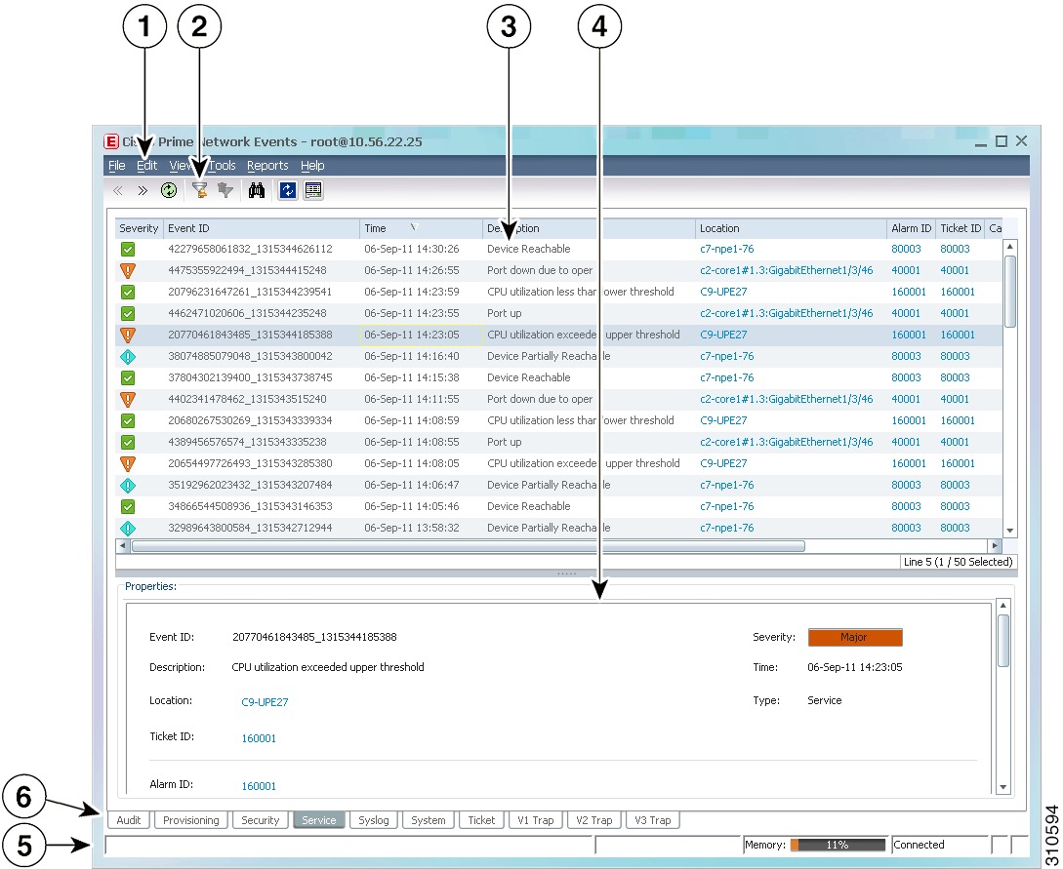This screenshot has height=869, width=1063.
Task: Click warning severity icon for event 35192962023432
Action: (128, 485)
